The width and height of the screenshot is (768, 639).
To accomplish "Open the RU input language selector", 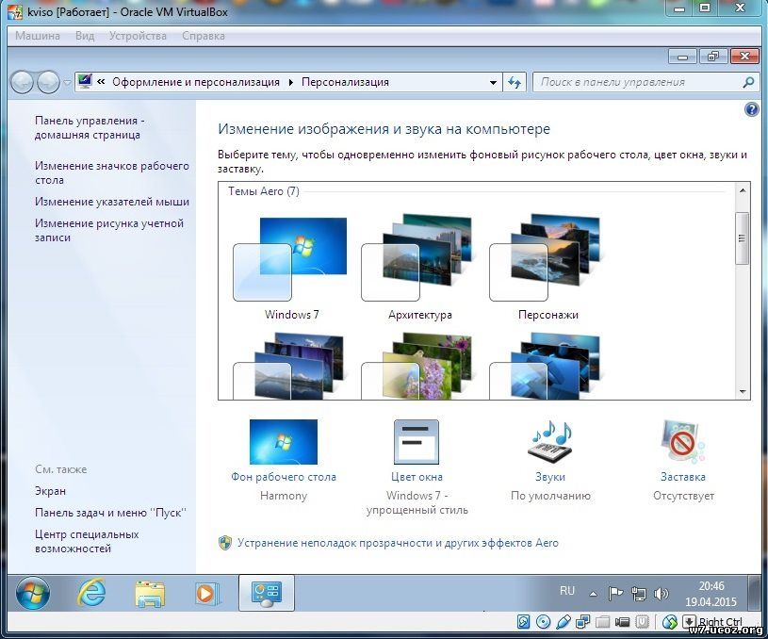I will 566,591.
